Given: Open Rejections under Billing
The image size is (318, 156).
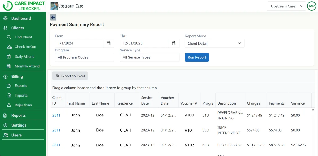Looking at the screenshot, I should [x=23, y=105].
